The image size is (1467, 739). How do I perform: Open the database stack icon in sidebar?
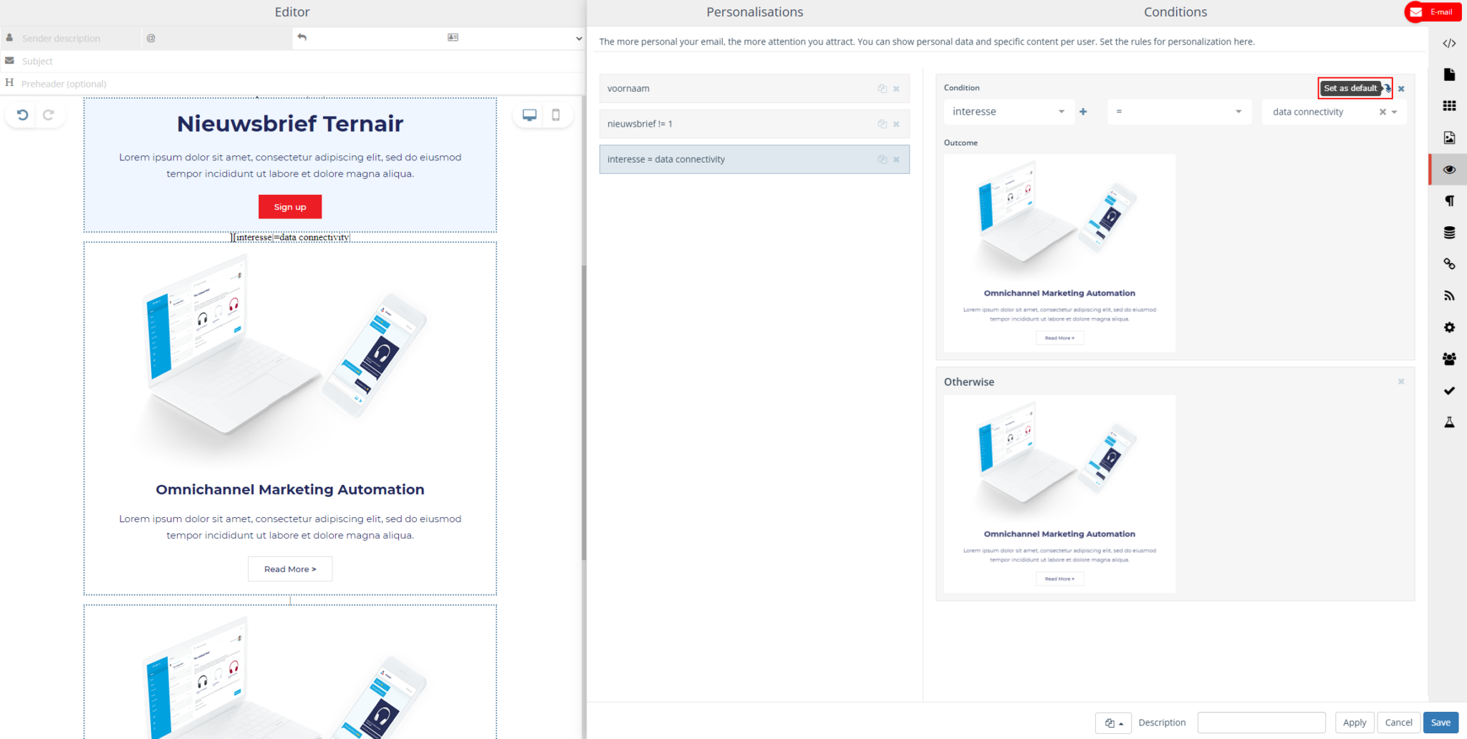1449,233
